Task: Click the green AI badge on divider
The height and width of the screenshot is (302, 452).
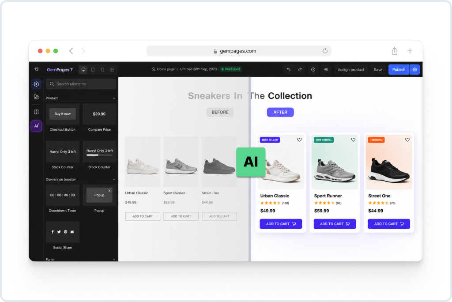Action: coord(251,162)
